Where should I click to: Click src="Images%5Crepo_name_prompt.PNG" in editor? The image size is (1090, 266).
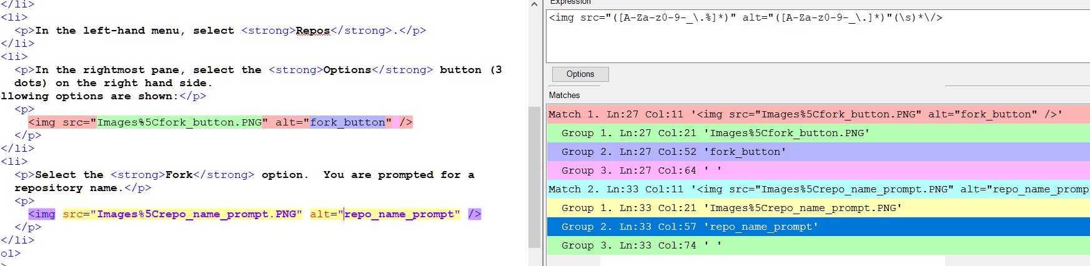tap(182, 214)
